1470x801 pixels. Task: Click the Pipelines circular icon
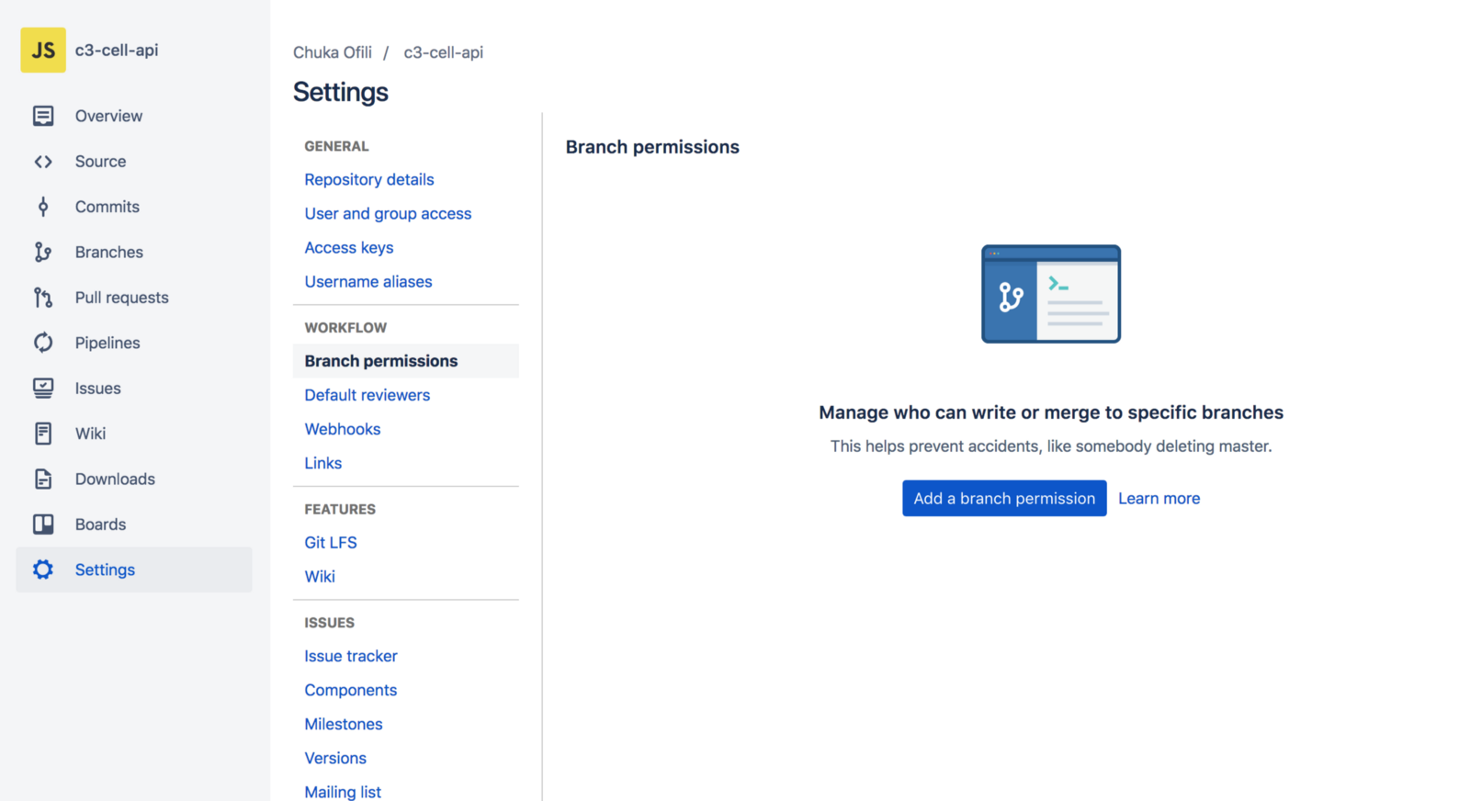(x=43, y=343)
